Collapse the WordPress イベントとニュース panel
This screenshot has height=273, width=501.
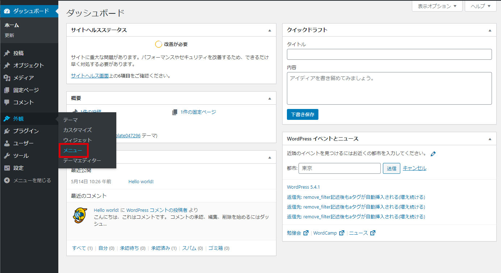490,139
